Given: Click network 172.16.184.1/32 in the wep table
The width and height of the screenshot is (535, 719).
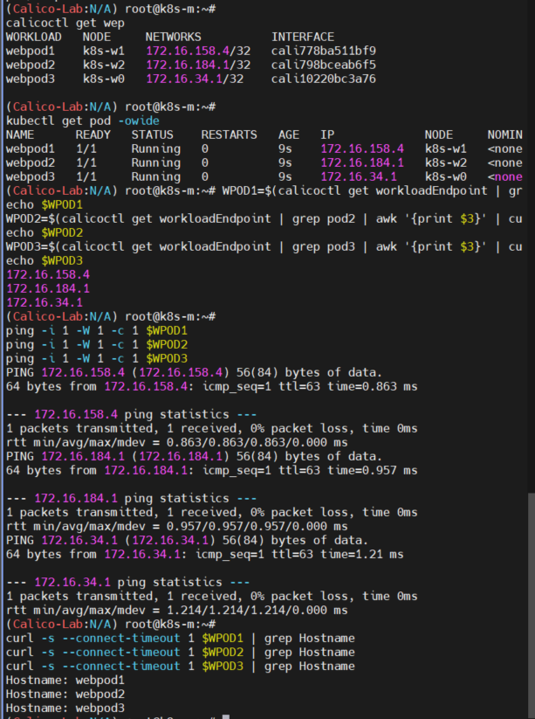Looking at the screenshot, I should 198,65.
